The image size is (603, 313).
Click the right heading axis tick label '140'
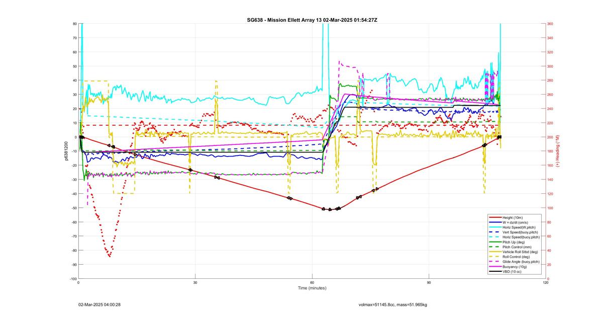pos(550,180)
